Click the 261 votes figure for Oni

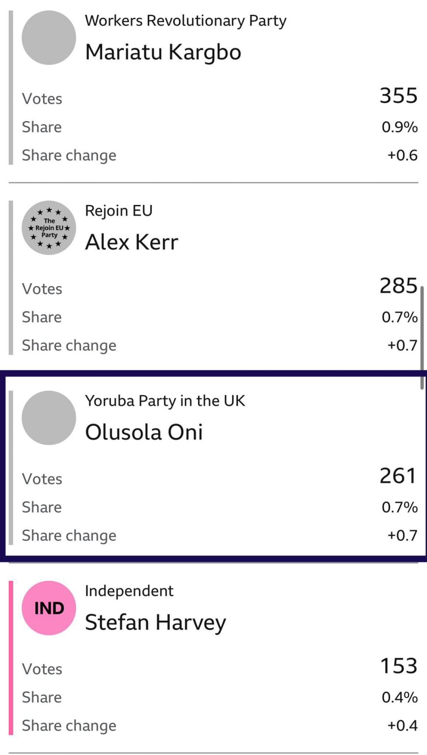coord(398,476)
